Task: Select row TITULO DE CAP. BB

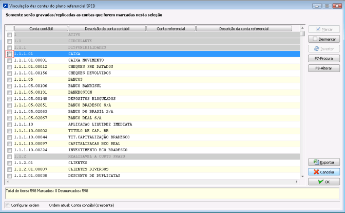Action: click(x=157, y=131)
